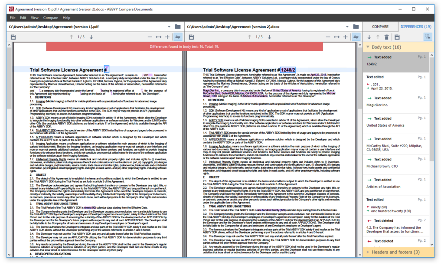Viewport: 444px width, 266px height.
Task: Browse folder for the version 2 document
Action: (x=356, y=26)
